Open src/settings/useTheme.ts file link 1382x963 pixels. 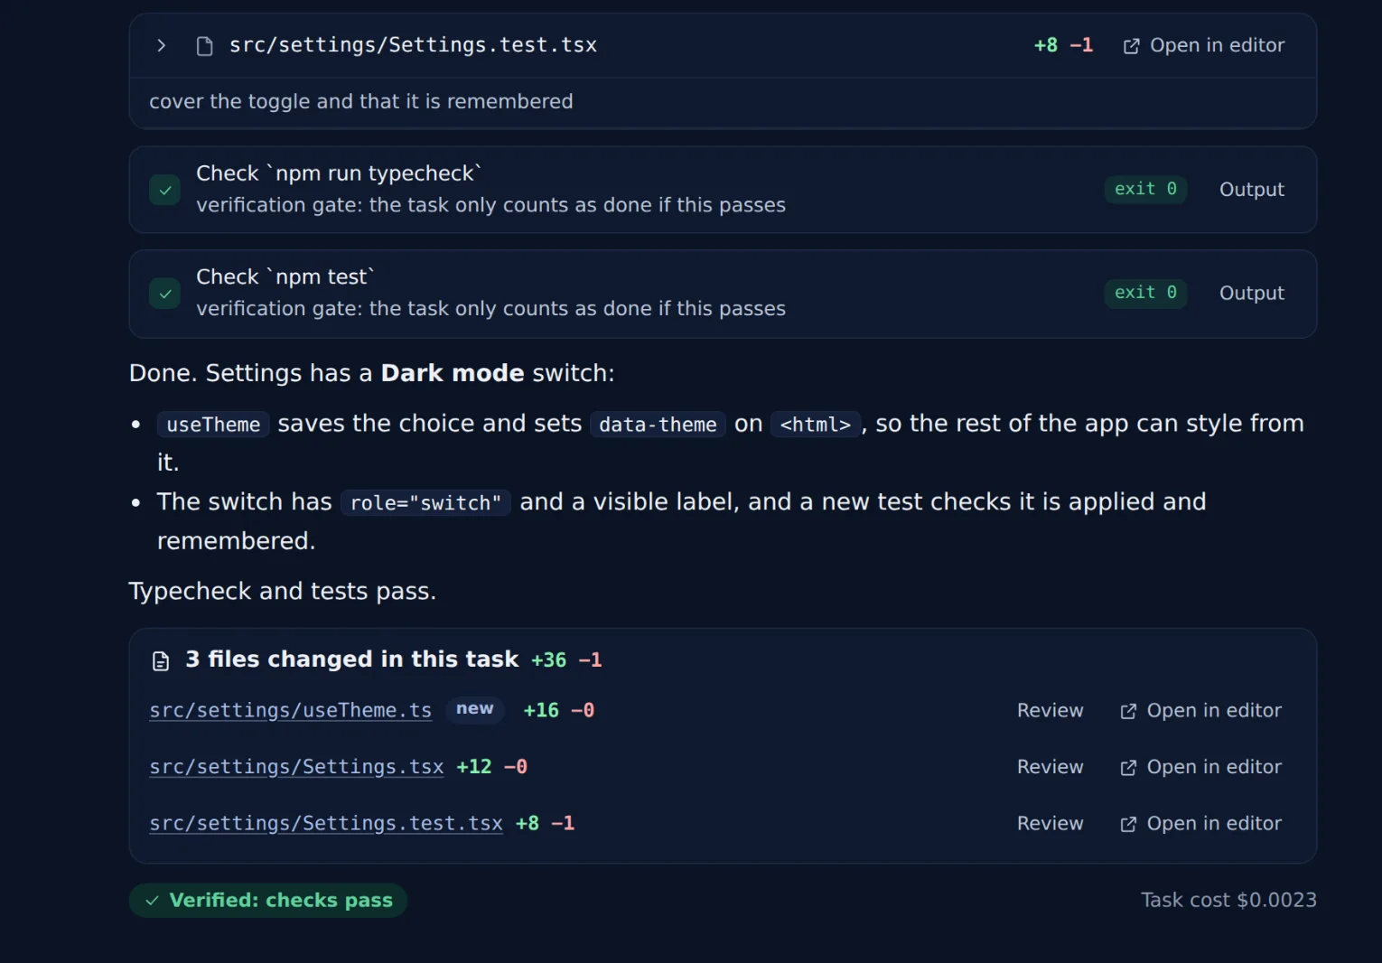click(x=291, y=711)
